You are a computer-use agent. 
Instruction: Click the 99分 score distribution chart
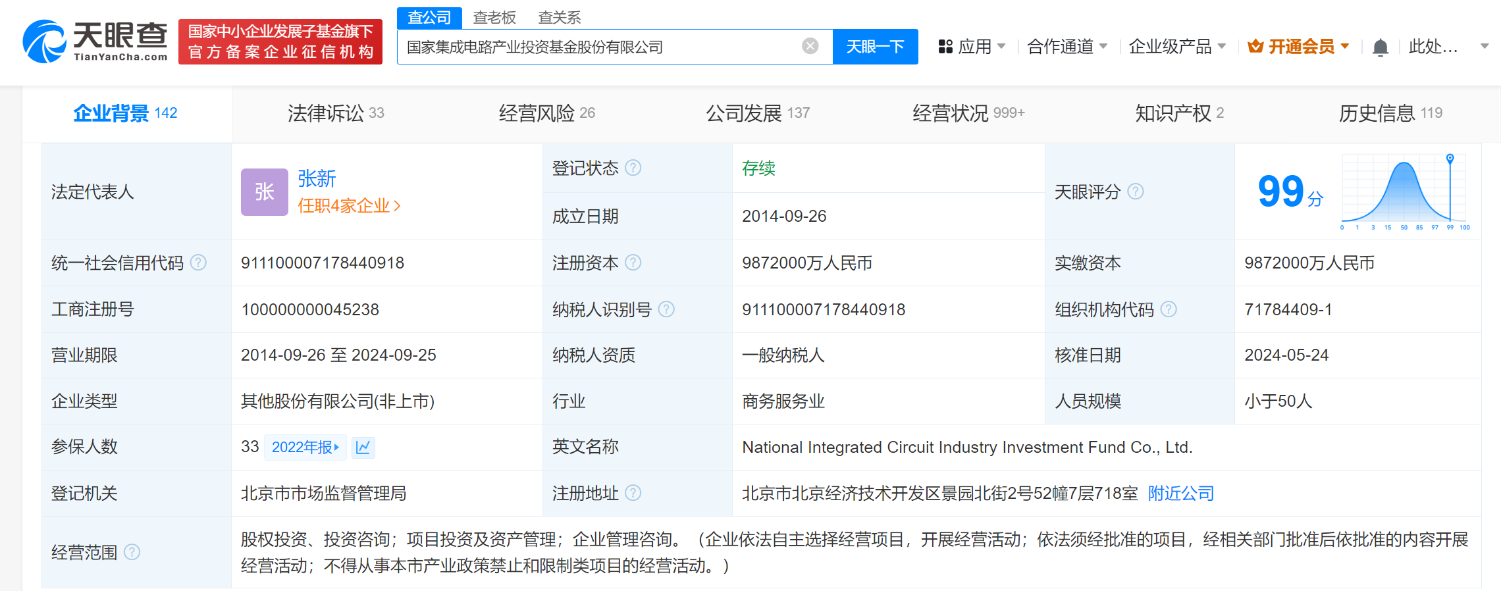pyautogui.click(x=1404, y=192)
